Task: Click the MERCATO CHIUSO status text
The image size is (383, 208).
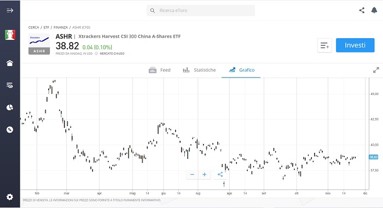Action: pyautogui.click(x=112, y=54)
